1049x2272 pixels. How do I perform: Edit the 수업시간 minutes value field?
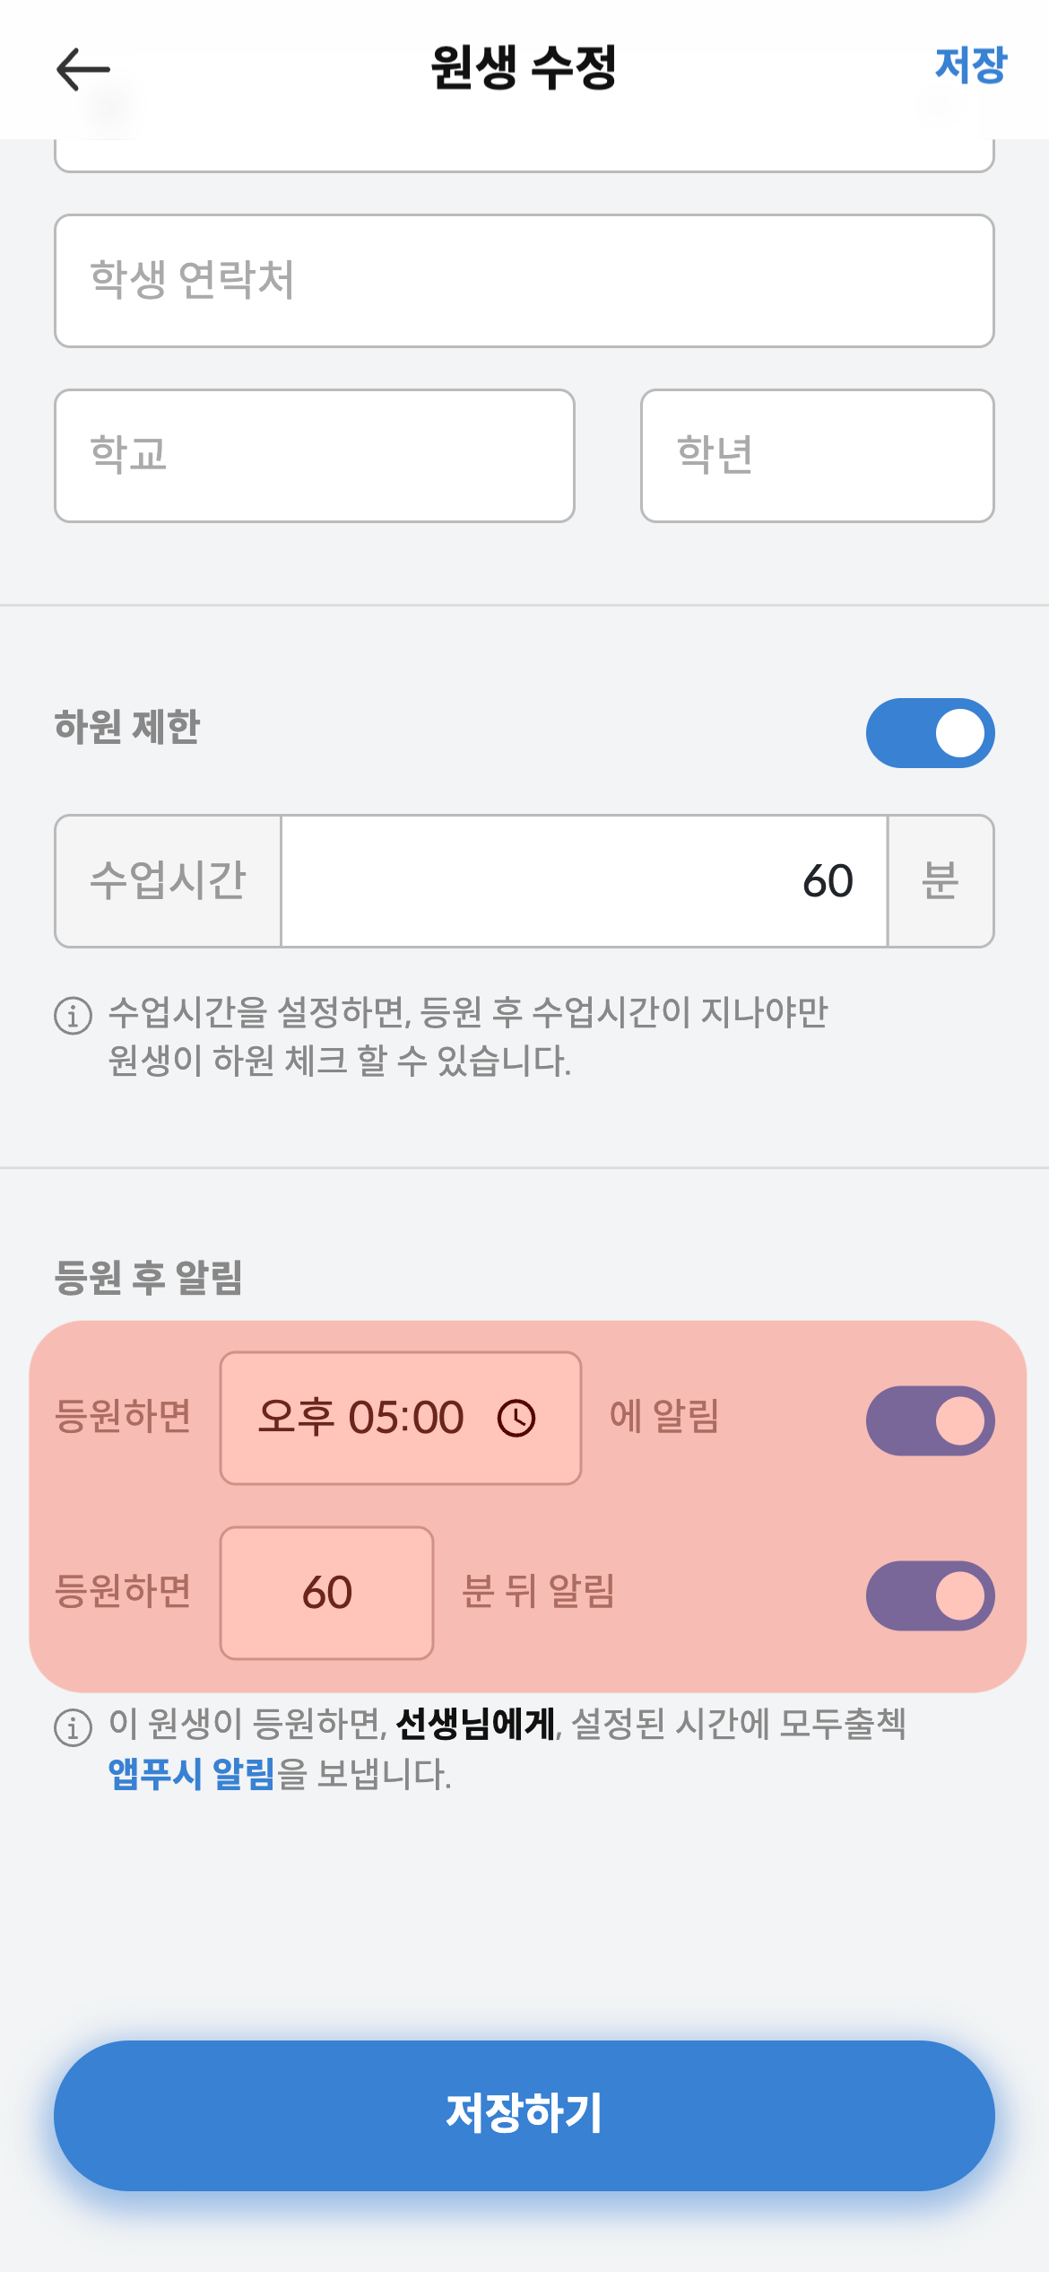click(x=584, y=881)
